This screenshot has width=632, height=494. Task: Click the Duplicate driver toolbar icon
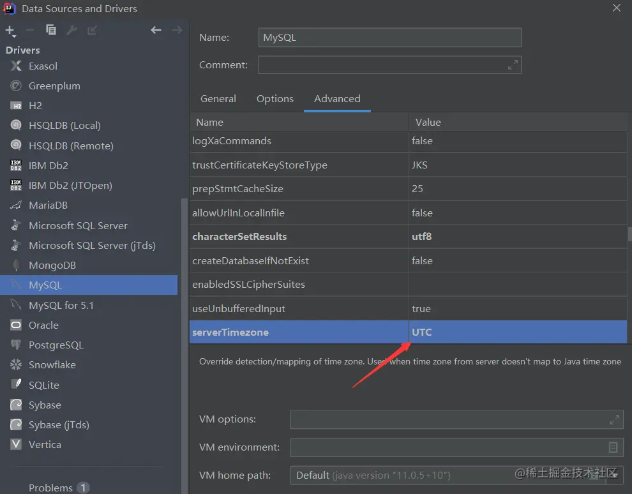(x=51, y=30)
